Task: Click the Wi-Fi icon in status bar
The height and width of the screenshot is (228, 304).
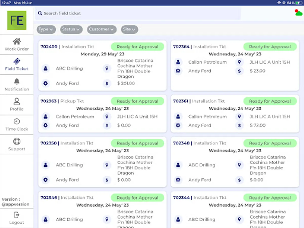Action: tap(279, 3)
